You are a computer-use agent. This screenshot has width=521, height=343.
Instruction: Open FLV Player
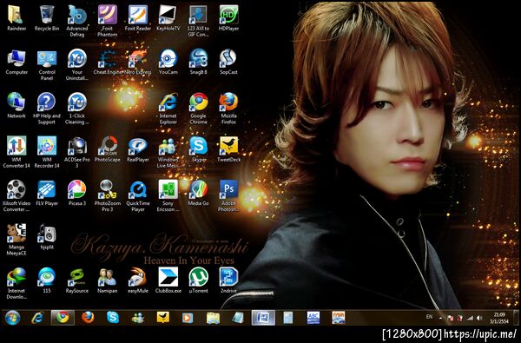tap(47, 193)
